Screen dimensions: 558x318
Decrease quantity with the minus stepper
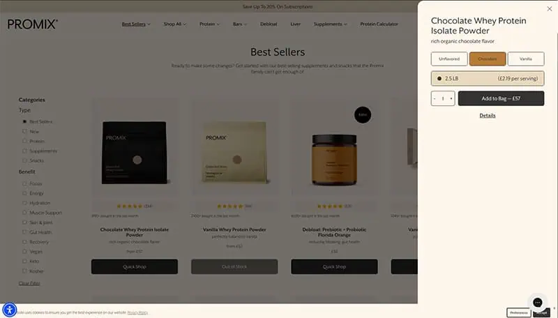click(435, 98)
